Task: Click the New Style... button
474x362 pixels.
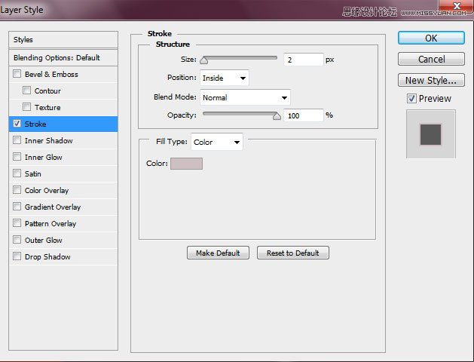Action: pyautogui.click(x=431, y=80)
